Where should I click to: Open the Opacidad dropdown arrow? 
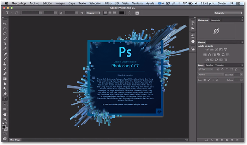pyautogui.click(x=241, y=75)
